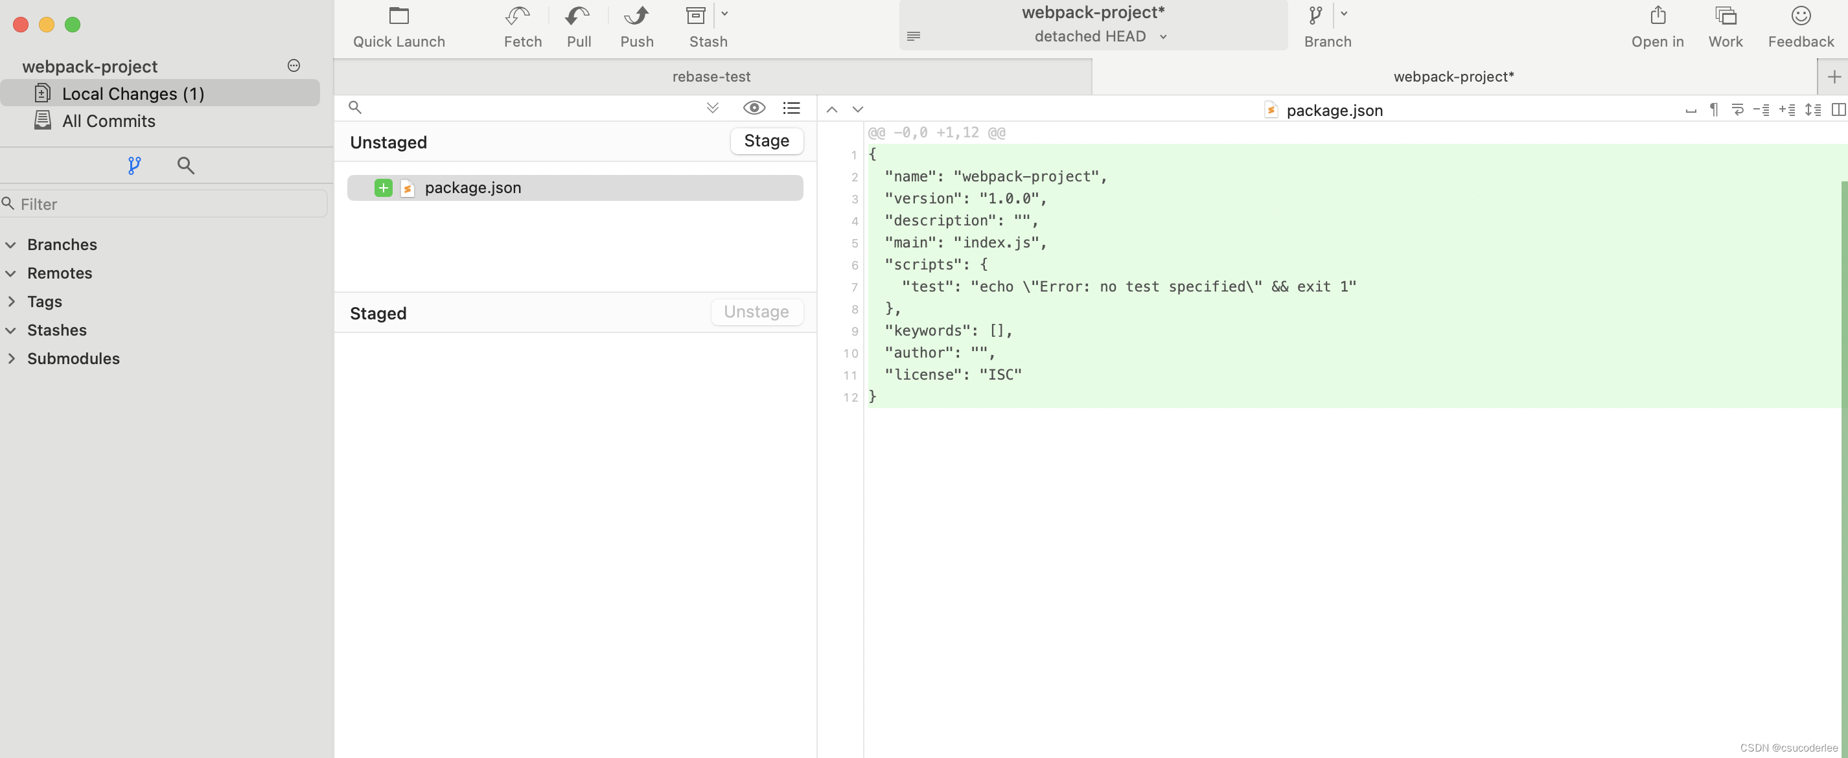Open Quick Launch
Screen dimensions: 1848x758
coord(399,25)
